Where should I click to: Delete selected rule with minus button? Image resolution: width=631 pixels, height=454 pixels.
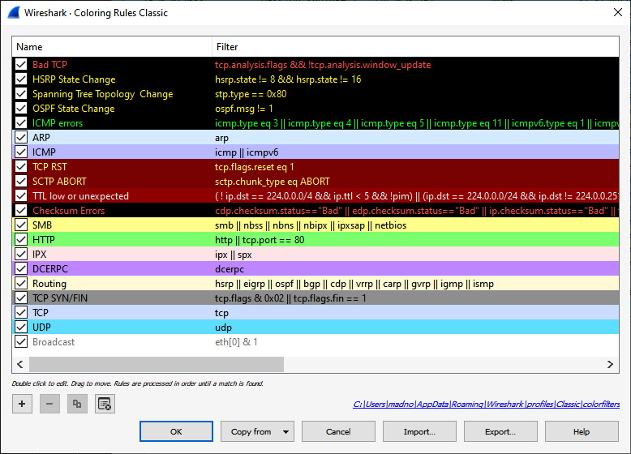(49, 404)
